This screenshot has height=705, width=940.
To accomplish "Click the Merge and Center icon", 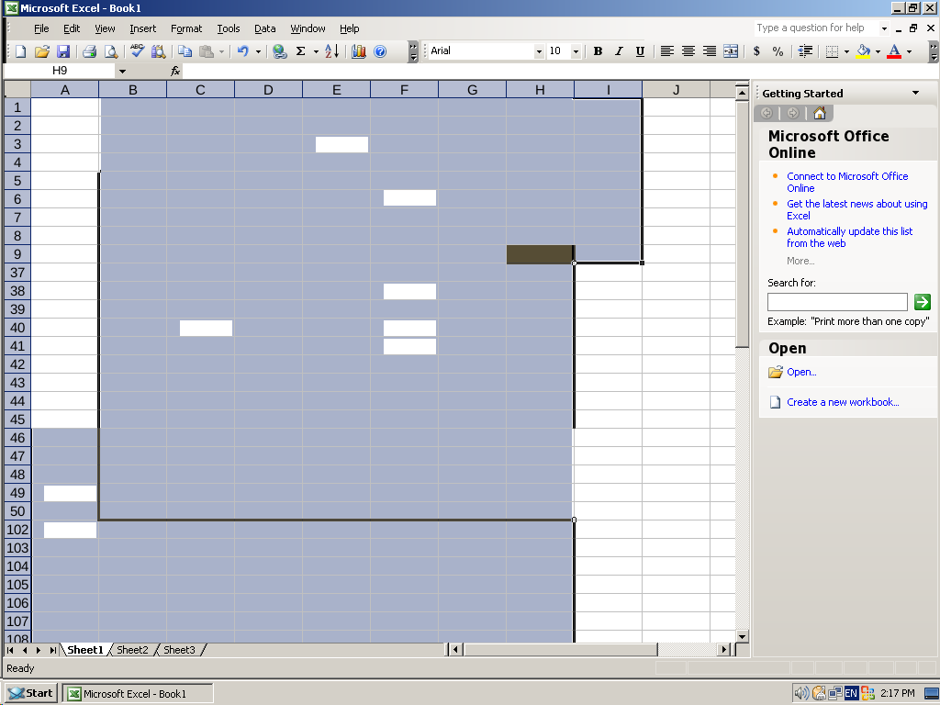I will tap(731, 51).
